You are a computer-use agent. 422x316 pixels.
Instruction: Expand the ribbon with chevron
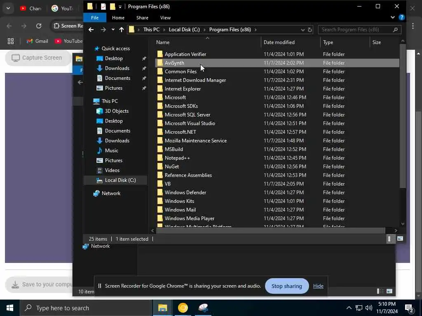click(393, 17)
